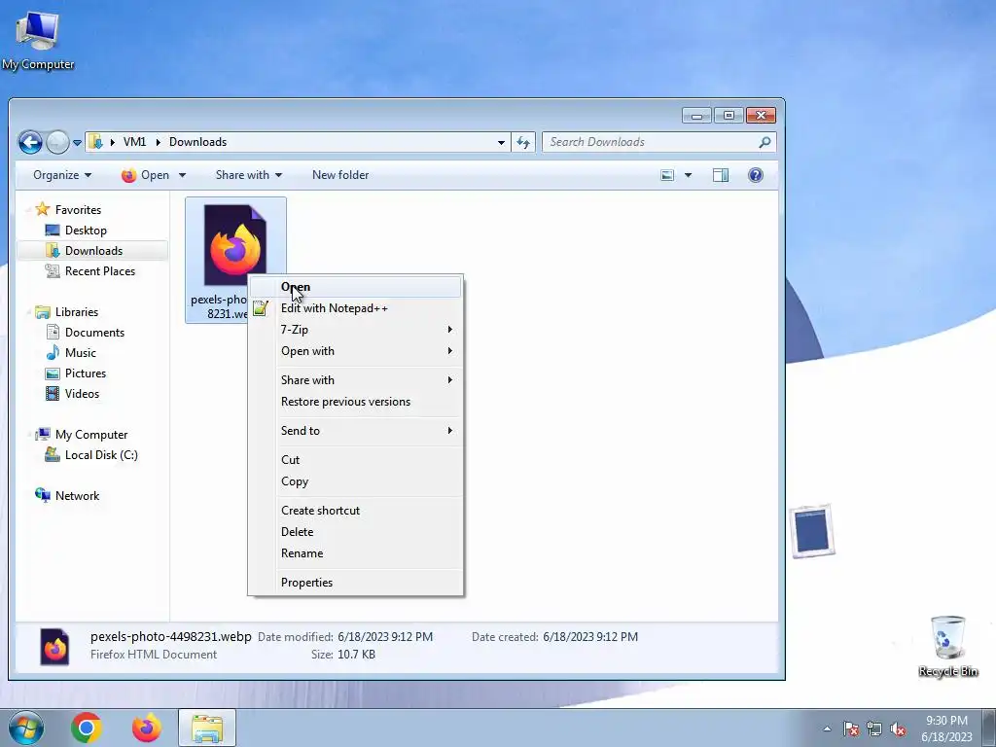Click New folder in the toolbar
The width and height of the screenshot is (996, 747).
(x=339, y=175)
